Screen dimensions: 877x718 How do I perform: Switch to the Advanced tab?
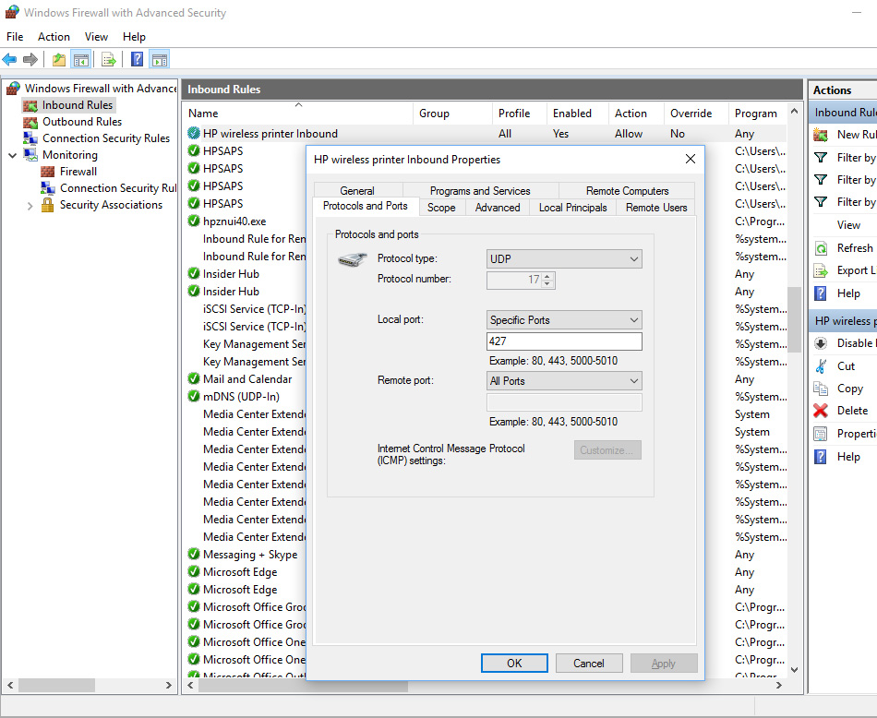coord(498,208)
